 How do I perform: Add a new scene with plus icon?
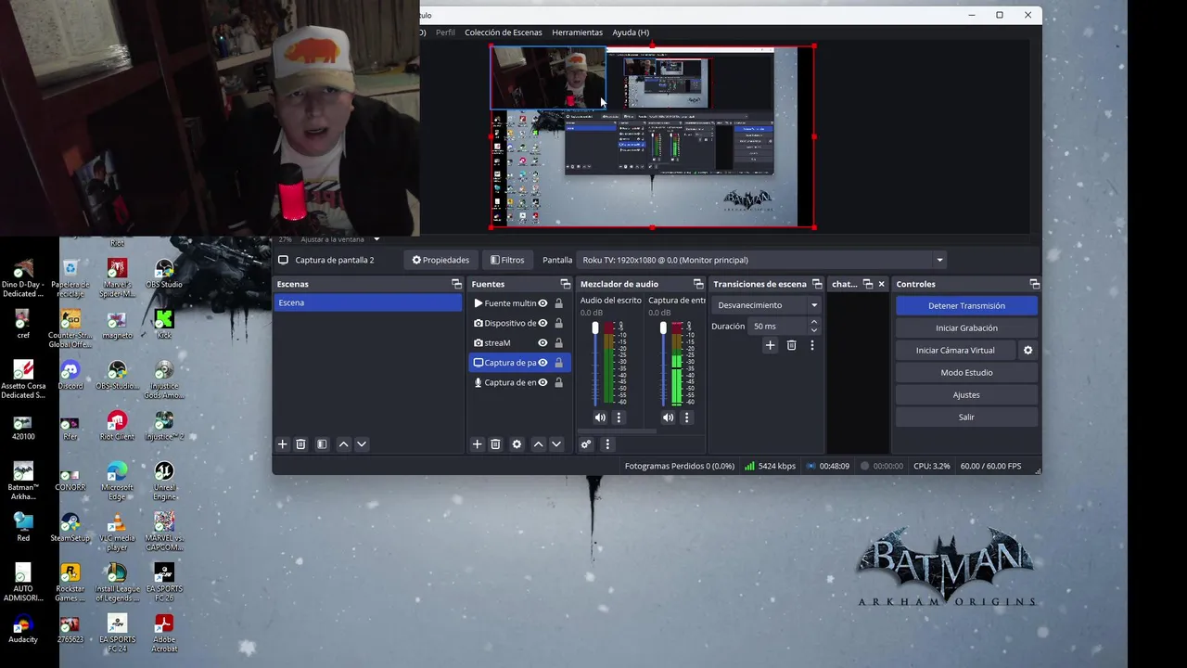[x=283, y=444]
